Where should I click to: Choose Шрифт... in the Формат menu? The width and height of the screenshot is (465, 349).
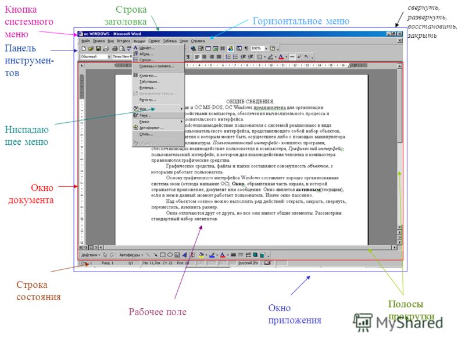coord(158,48)
